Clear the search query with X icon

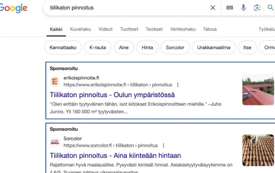(x=213, y=8)
